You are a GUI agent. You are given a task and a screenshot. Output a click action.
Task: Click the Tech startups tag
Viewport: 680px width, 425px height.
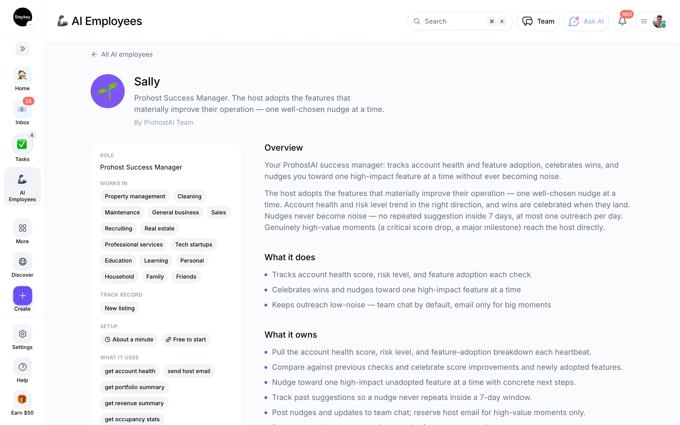(x=194, y=245)
